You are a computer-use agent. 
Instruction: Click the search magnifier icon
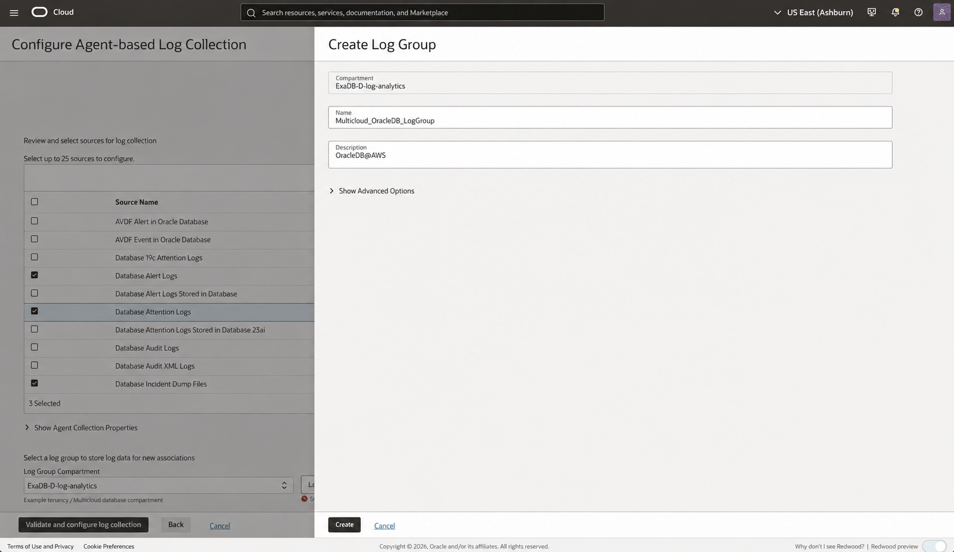pyautogui.click(x=251, y=13)
